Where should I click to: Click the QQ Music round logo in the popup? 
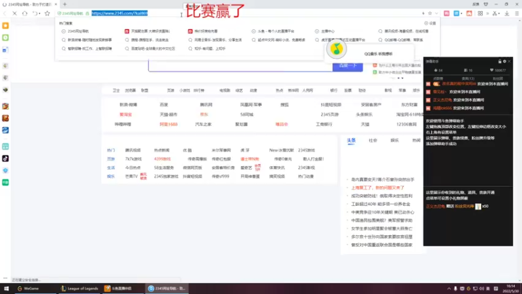tap(336, 50)
